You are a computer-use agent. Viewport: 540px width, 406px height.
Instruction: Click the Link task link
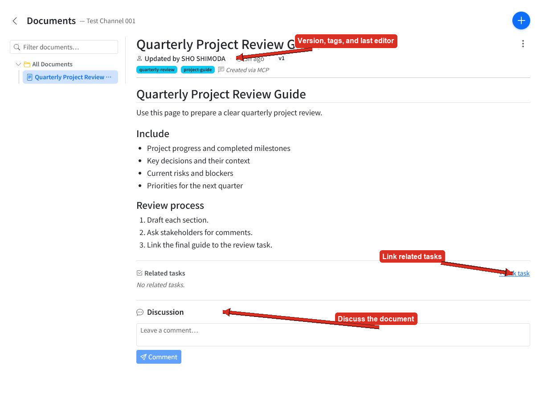(x=514, y=273)
